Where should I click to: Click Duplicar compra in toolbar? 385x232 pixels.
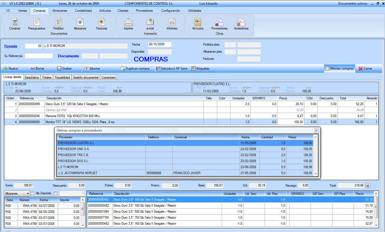pos(135,69)
